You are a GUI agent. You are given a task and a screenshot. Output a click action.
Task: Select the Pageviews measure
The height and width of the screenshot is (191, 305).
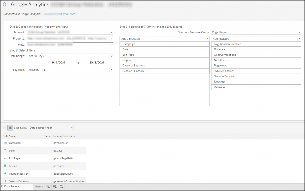tap(256, 66)
